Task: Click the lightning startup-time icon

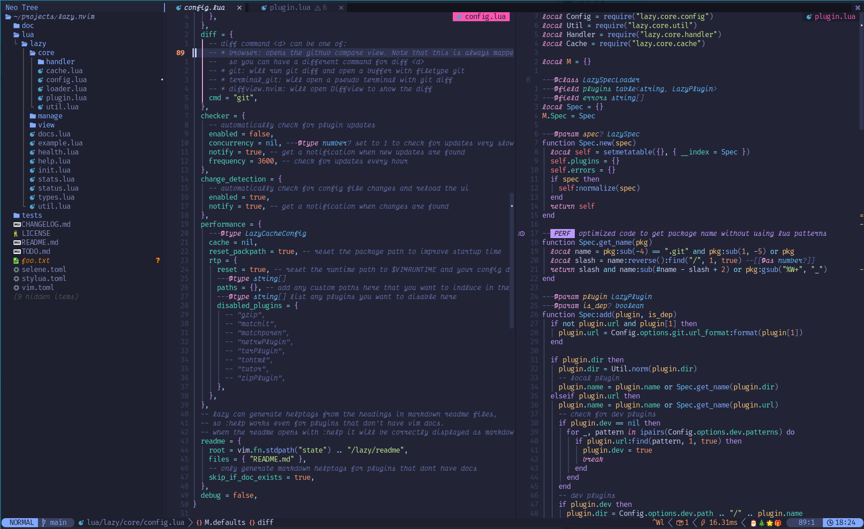Action: (703, 523)
